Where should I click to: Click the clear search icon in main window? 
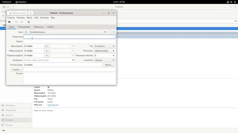tap(235, 21)
